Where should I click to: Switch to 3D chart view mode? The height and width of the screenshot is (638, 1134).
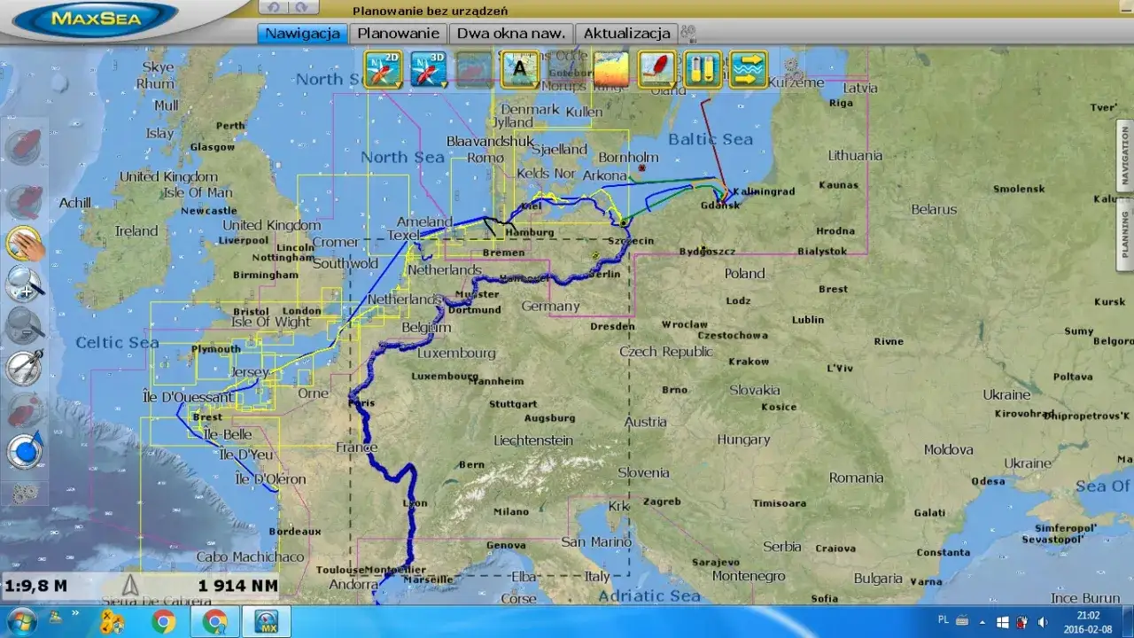click(428, 69)
